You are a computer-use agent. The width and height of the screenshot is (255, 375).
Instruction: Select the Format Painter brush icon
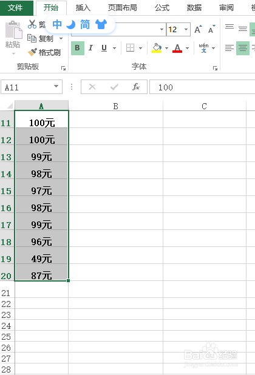click(x=32, y=52)
